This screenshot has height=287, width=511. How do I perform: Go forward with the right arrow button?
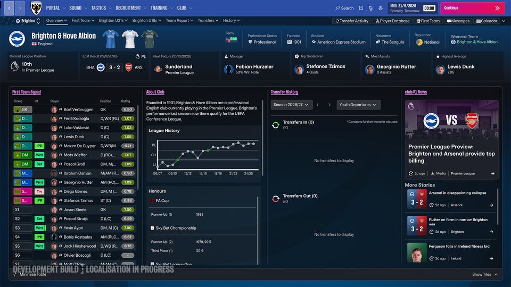pos(20,8)
